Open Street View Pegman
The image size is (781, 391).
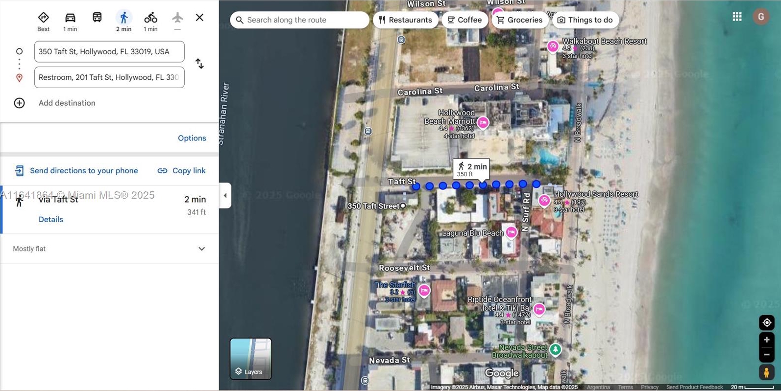pyautogui.click(x=767, y=372)
